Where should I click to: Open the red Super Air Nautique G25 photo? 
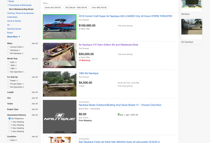(60, 27)
